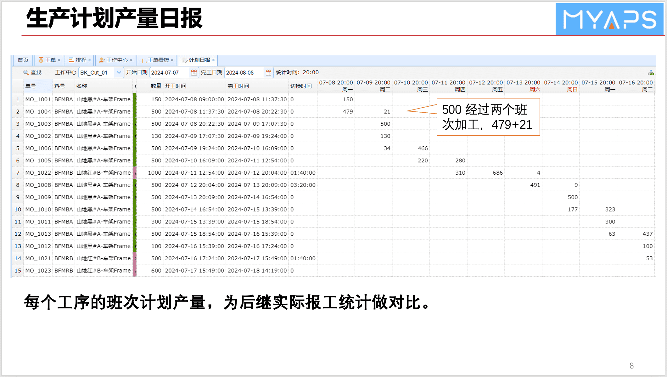The image size is (667, 377).
Task: Switch to the 首页 tab
Action: click(23, 60)
